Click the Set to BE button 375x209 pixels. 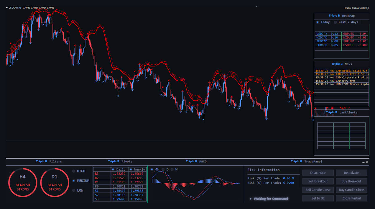click(x=318, y=198)
